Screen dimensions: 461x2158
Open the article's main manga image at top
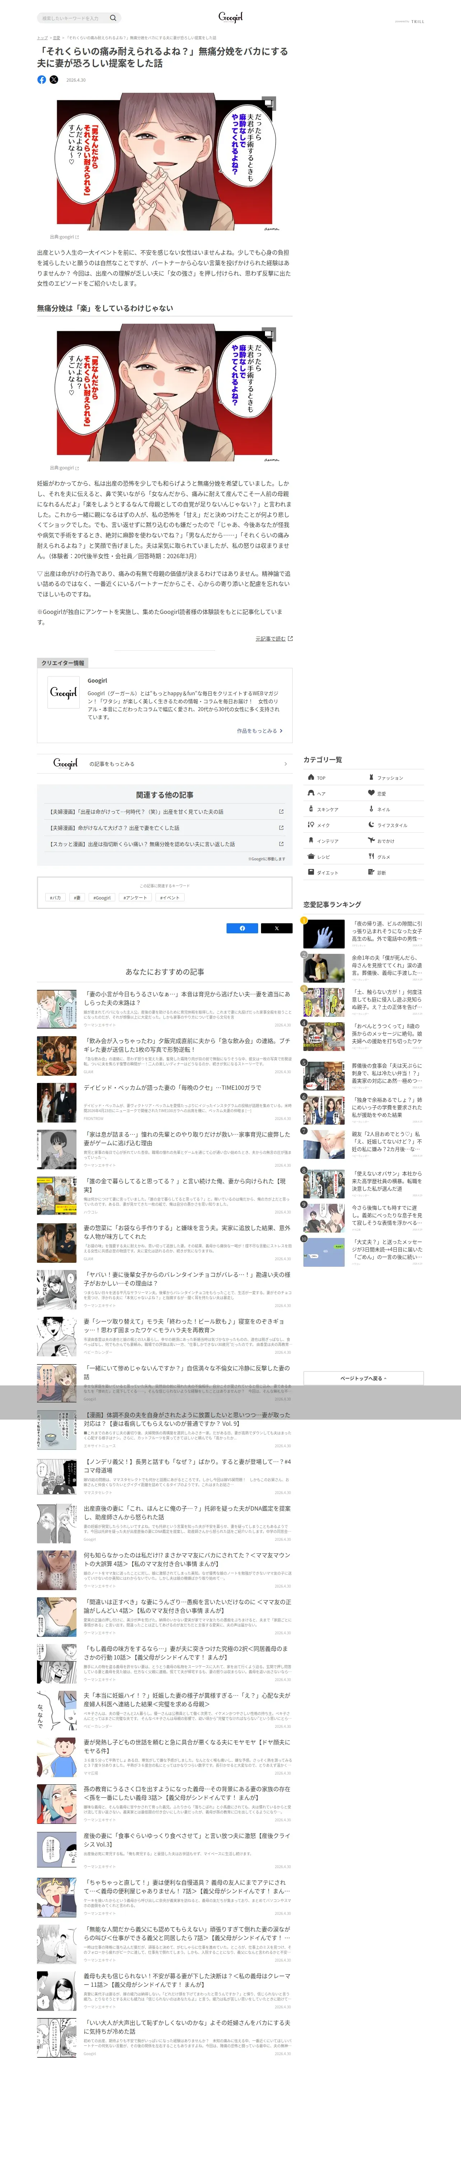(164, 162)
